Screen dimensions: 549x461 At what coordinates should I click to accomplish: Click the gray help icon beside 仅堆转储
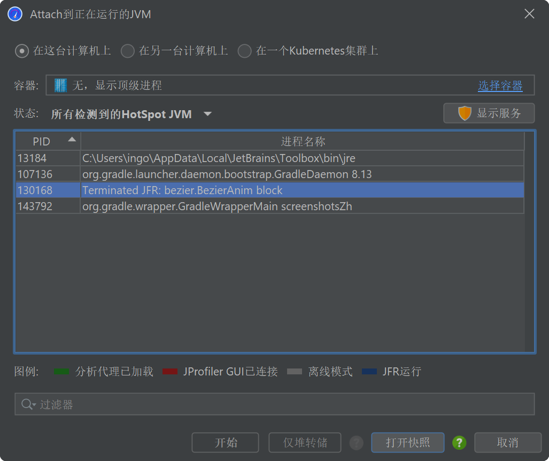pos(356,443)
